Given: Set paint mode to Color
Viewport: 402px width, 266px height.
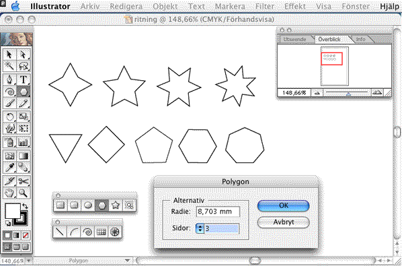Looking at the screenshot, I should point(7,235).
